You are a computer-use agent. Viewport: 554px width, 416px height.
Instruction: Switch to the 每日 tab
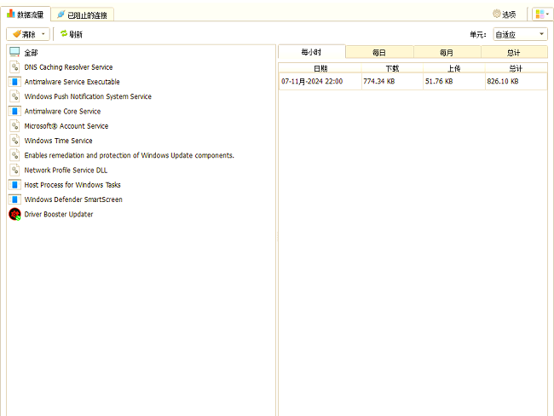coord(379,52)
